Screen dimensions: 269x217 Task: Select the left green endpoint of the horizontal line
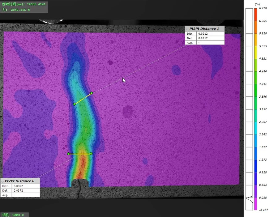coord(68,154)
